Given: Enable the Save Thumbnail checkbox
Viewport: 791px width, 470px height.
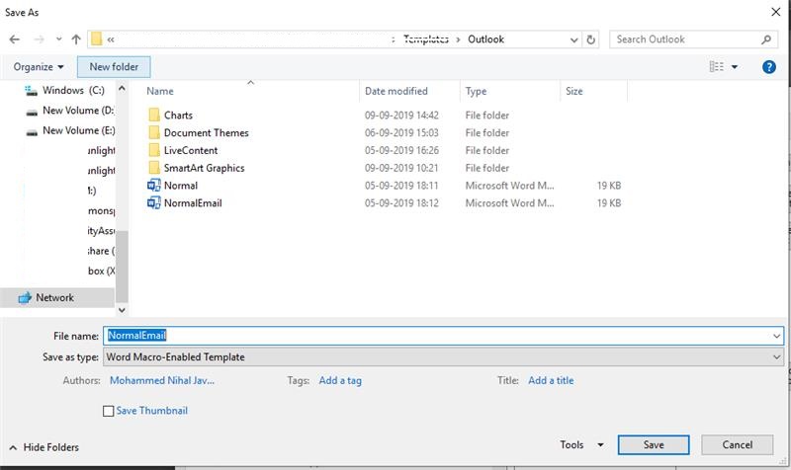Looking at the screenshot, I should 108,411.
